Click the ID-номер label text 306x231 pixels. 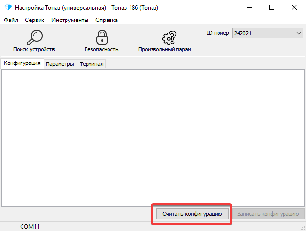tap(218, 33)
